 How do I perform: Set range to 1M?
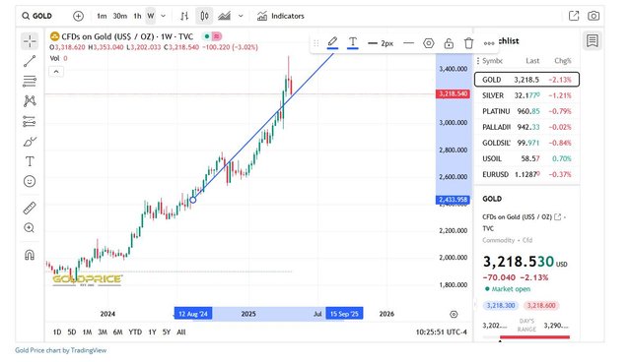[x=87, y=332]
